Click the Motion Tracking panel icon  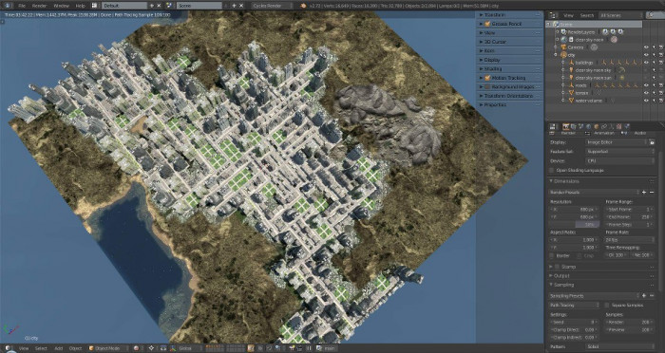(487, 78)
